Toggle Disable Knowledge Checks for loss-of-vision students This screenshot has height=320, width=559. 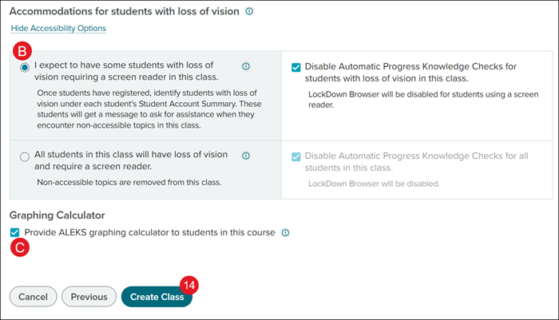pos(297,67)
